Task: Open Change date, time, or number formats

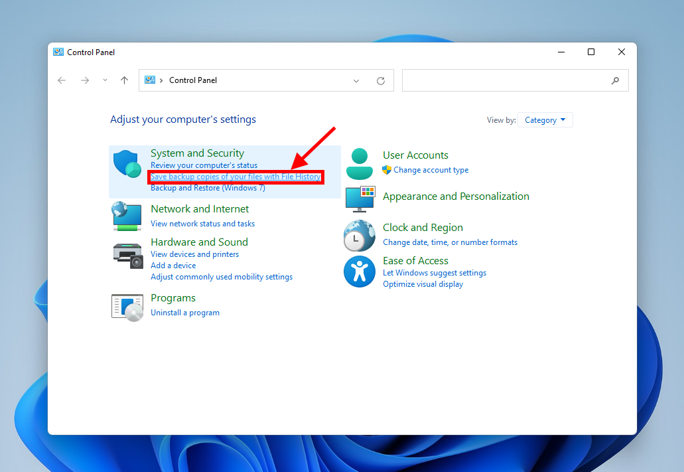Action: click(x=450, y=242)
